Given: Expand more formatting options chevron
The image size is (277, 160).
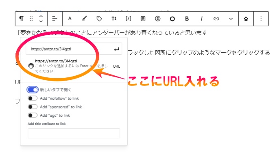Looking at the screenshot, I should pyautogui.click(x=231, y=19).
